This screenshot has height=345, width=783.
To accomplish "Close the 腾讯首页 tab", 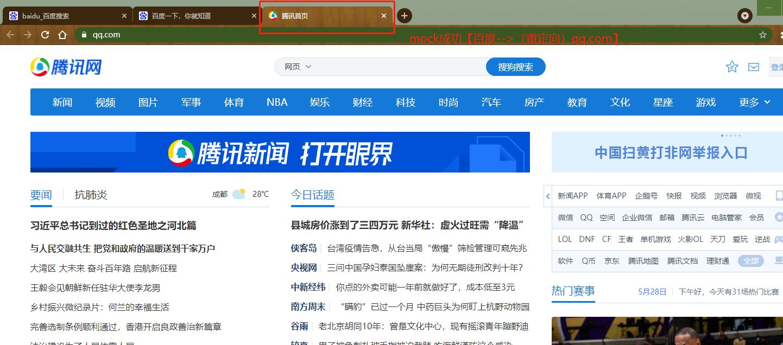I will point(384,16).
